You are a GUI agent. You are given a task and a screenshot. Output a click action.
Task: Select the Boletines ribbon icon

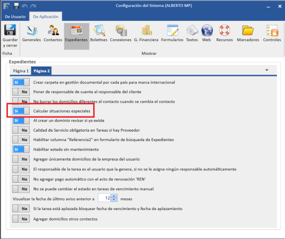(99, 31)
